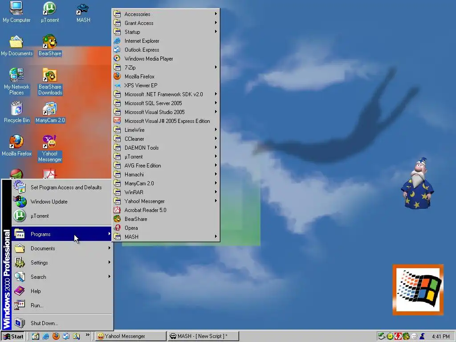Switch to Yahoo! Messenger taskbar button
The height and width of the screenshot is (342, 456).
[131, 336]
